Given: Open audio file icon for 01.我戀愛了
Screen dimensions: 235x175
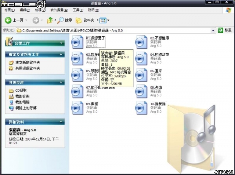Looking at the screenshot, I should click(x=77, y=42).
